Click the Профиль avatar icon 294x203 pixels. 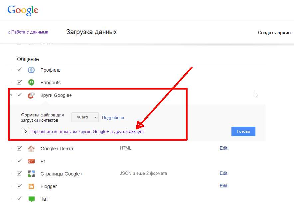click(31, 70)
